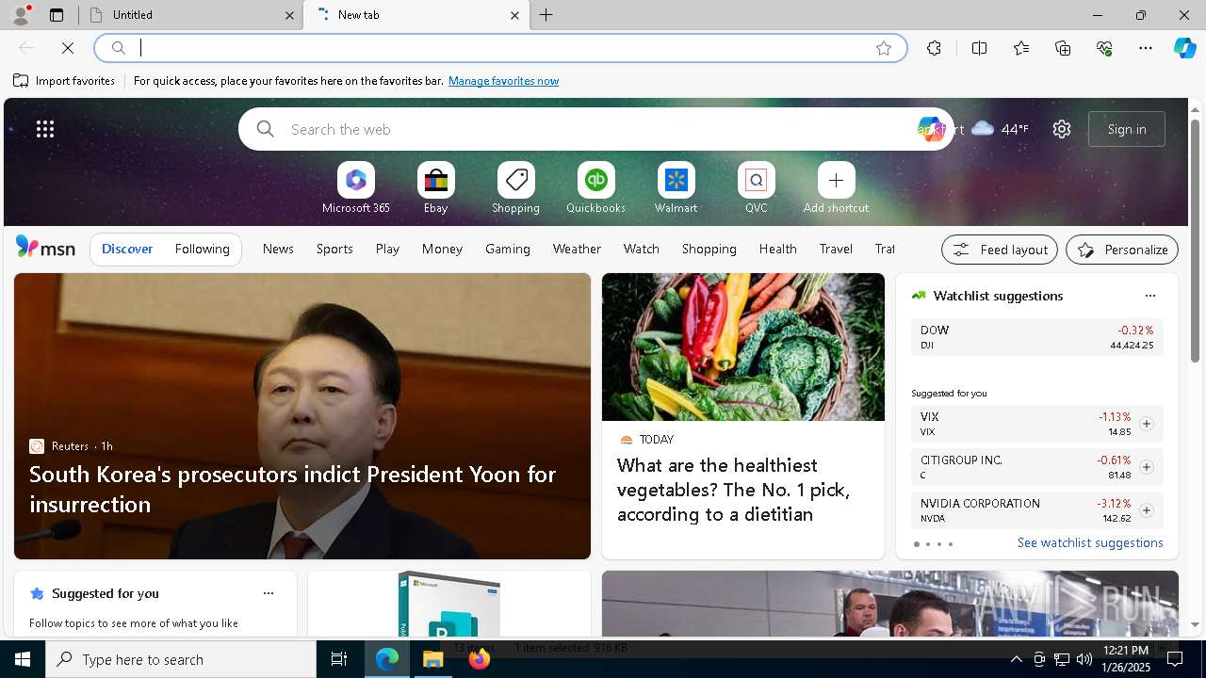This screenshot has width=1206, height=678.
Task: Open the Windows Start menu
Action: click(x=23, y=659)
